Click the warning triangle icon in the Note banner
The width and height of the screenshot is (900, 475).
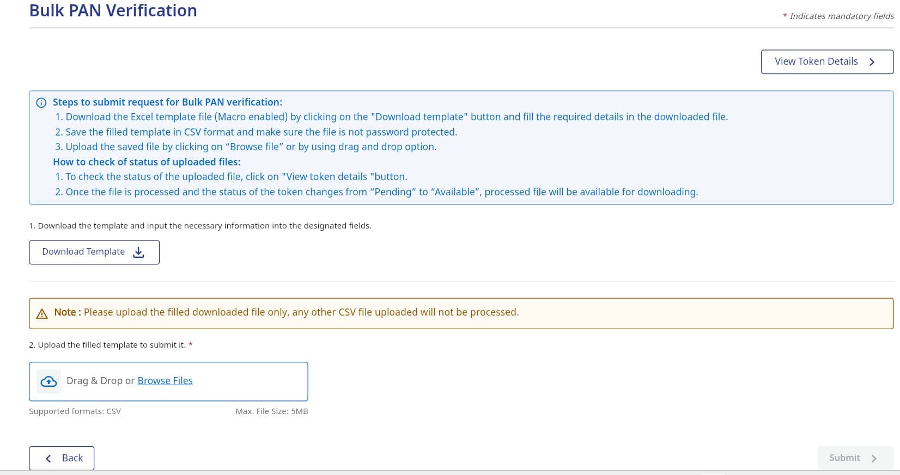42,313
